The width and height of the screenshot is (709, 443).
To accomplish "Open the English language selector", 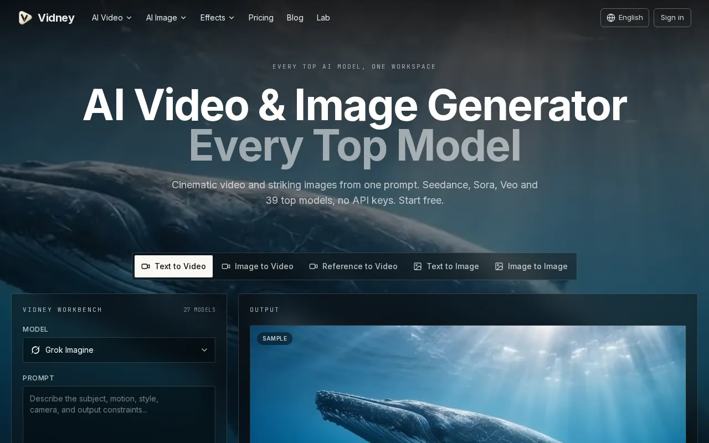I will (624, 18).
